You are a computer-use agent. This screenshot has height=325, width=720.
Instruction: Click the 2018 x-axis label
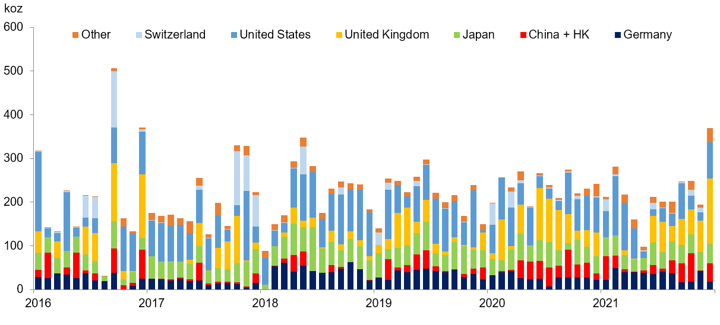coord(264,303)
